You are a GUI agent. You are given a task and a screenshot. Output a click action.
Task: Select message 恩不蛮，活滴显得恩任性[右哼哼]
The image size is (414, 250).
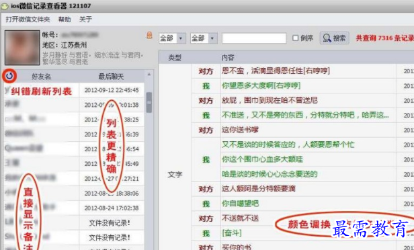point(276,71)
